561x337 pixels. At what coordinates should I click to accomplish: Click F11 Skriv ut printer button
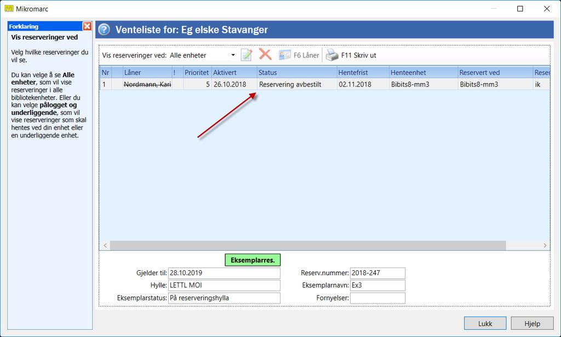pyautogui.click(x=351, y=55)
